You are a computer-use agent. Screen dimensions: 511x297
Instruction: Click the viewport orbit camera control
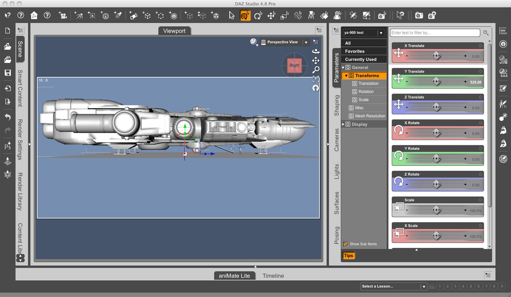coord(316,51)
